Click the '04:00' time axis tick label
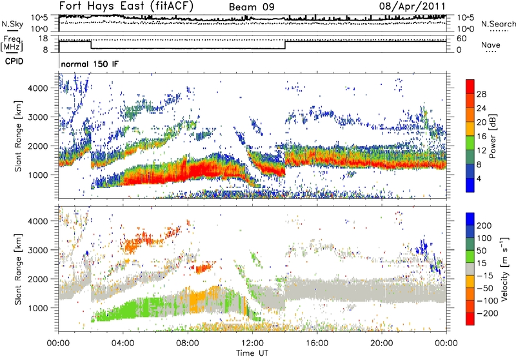 pyautogui.click(x=123, y=343)
